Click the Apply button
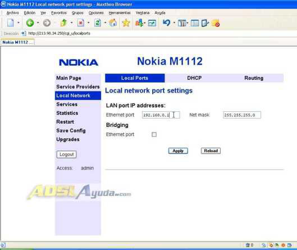 [x=178, y=151]
